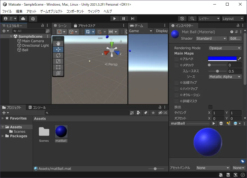Click the metallic texture slot
247x178 pixels.
176,65
